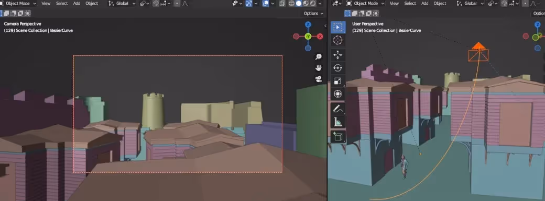Open the Options dropdown in left viewport

[313, 14]
